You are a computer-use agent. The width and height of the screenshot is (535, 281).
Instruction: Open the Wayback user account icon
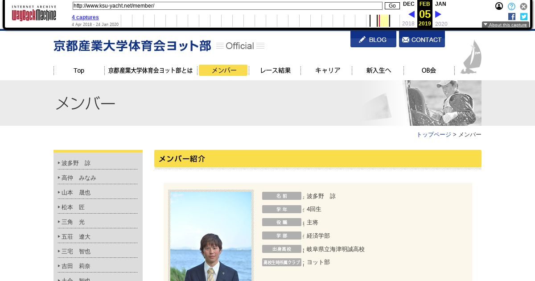tap(499, 6)
